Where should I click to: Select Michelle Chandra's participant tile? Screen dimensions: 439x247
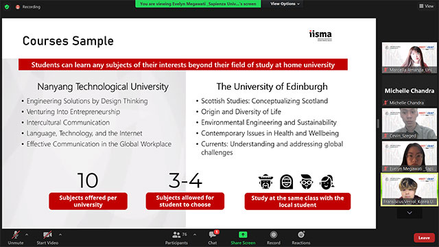(409, 91)
